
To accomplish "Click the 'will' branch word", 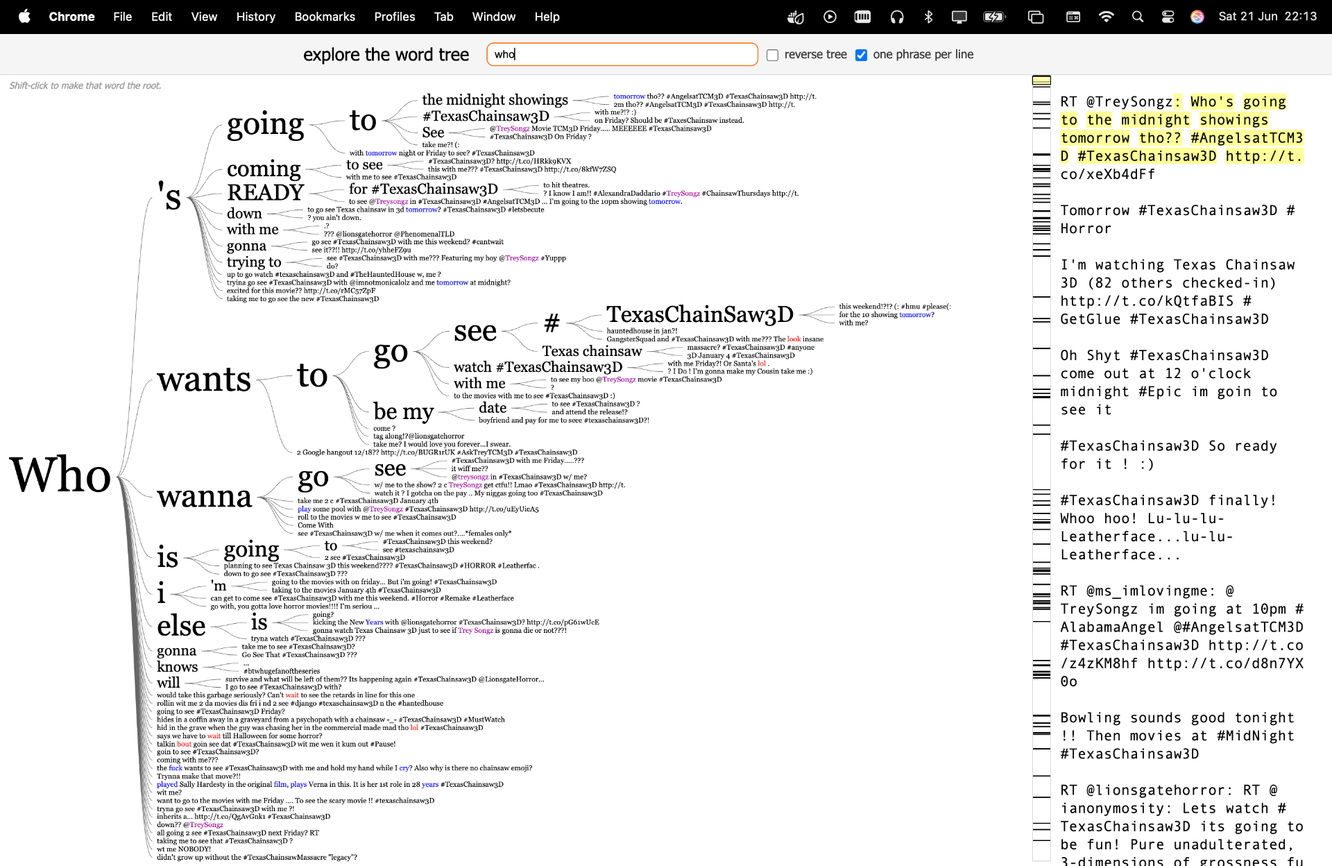I will (x=168, y=683).
